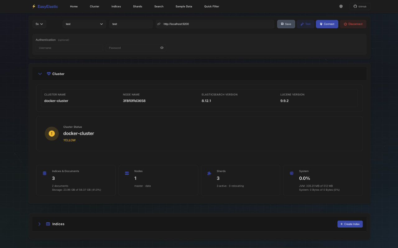
Task: Click the Disconnect button
Action: pyautogui.click(x=353, y=24)
